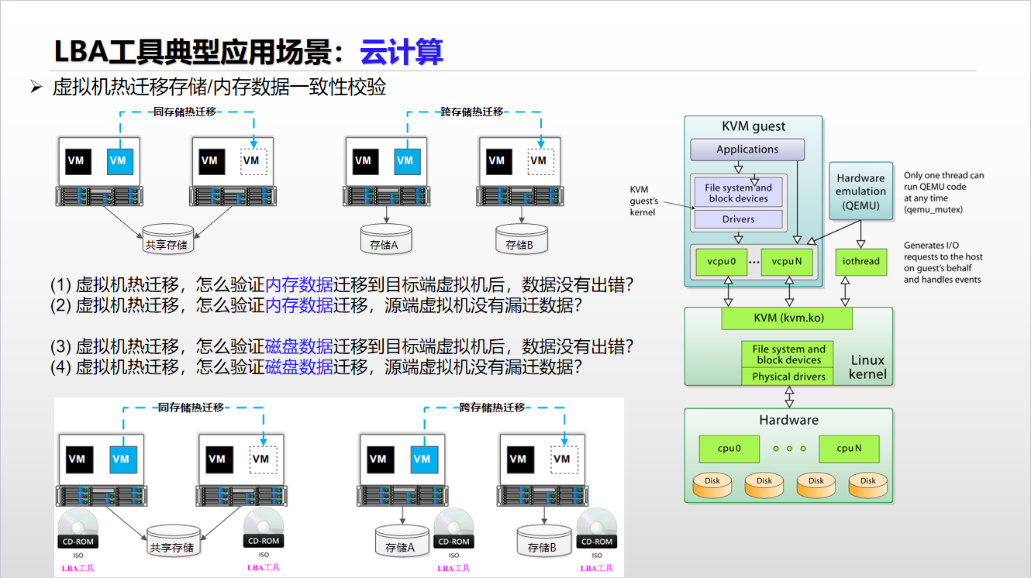1031x578 pixels.
Task: Click the lower 同存储热迁移 label
Action: pos(191,408)
